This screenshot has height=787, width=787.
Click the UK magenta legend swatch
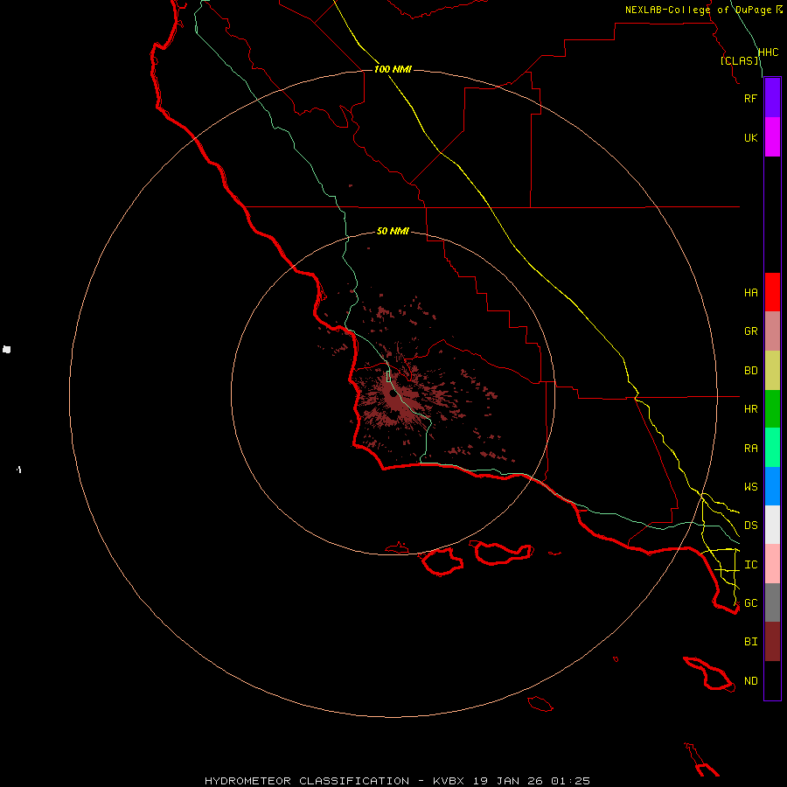[772, 137]
